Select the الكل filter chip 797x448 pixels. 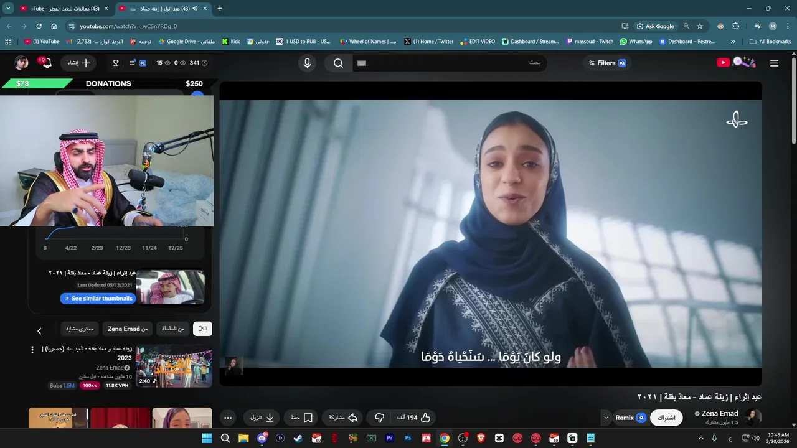point(202,329)
